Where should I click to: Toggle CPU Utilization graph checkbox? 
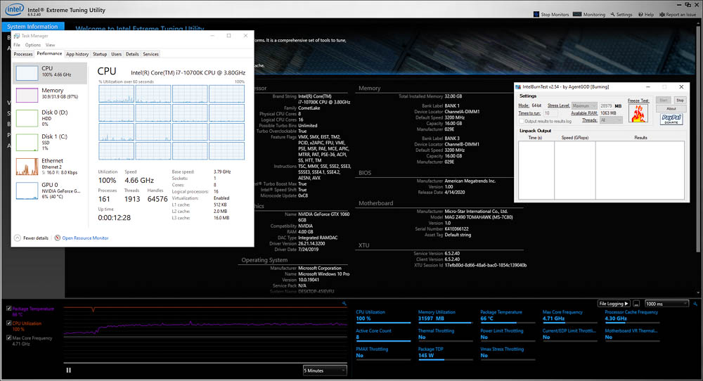[8, 323]
